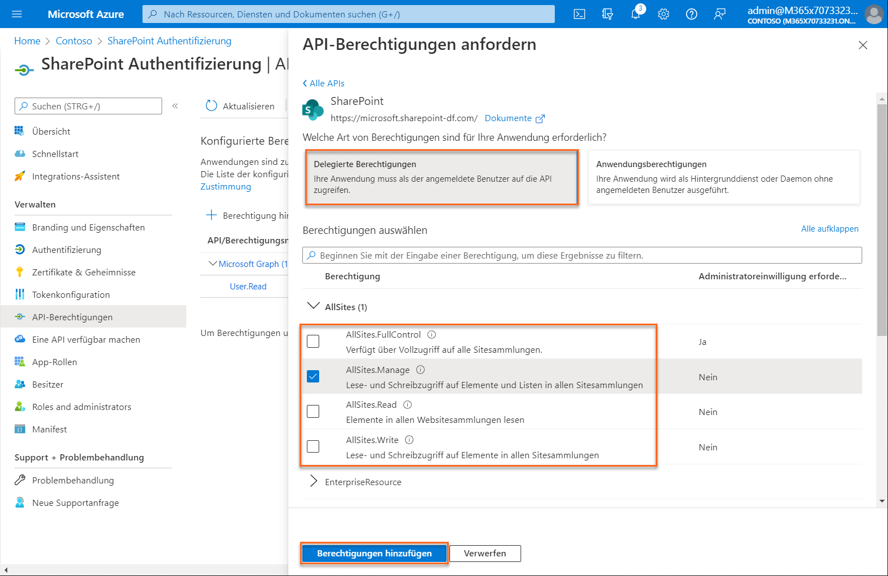
Task: Click the Berechtigung hinzufügen plus button
Action: 247,215
